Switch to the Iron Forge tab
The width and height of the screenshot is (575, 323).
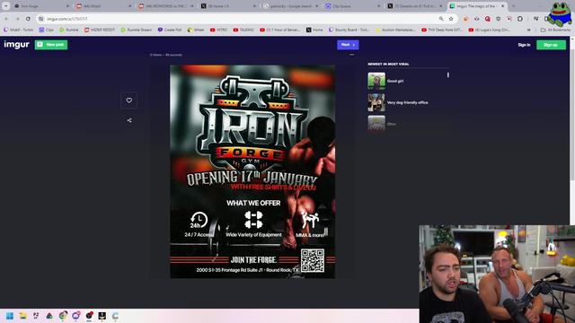pyautogui.click(x=40, y=6)
